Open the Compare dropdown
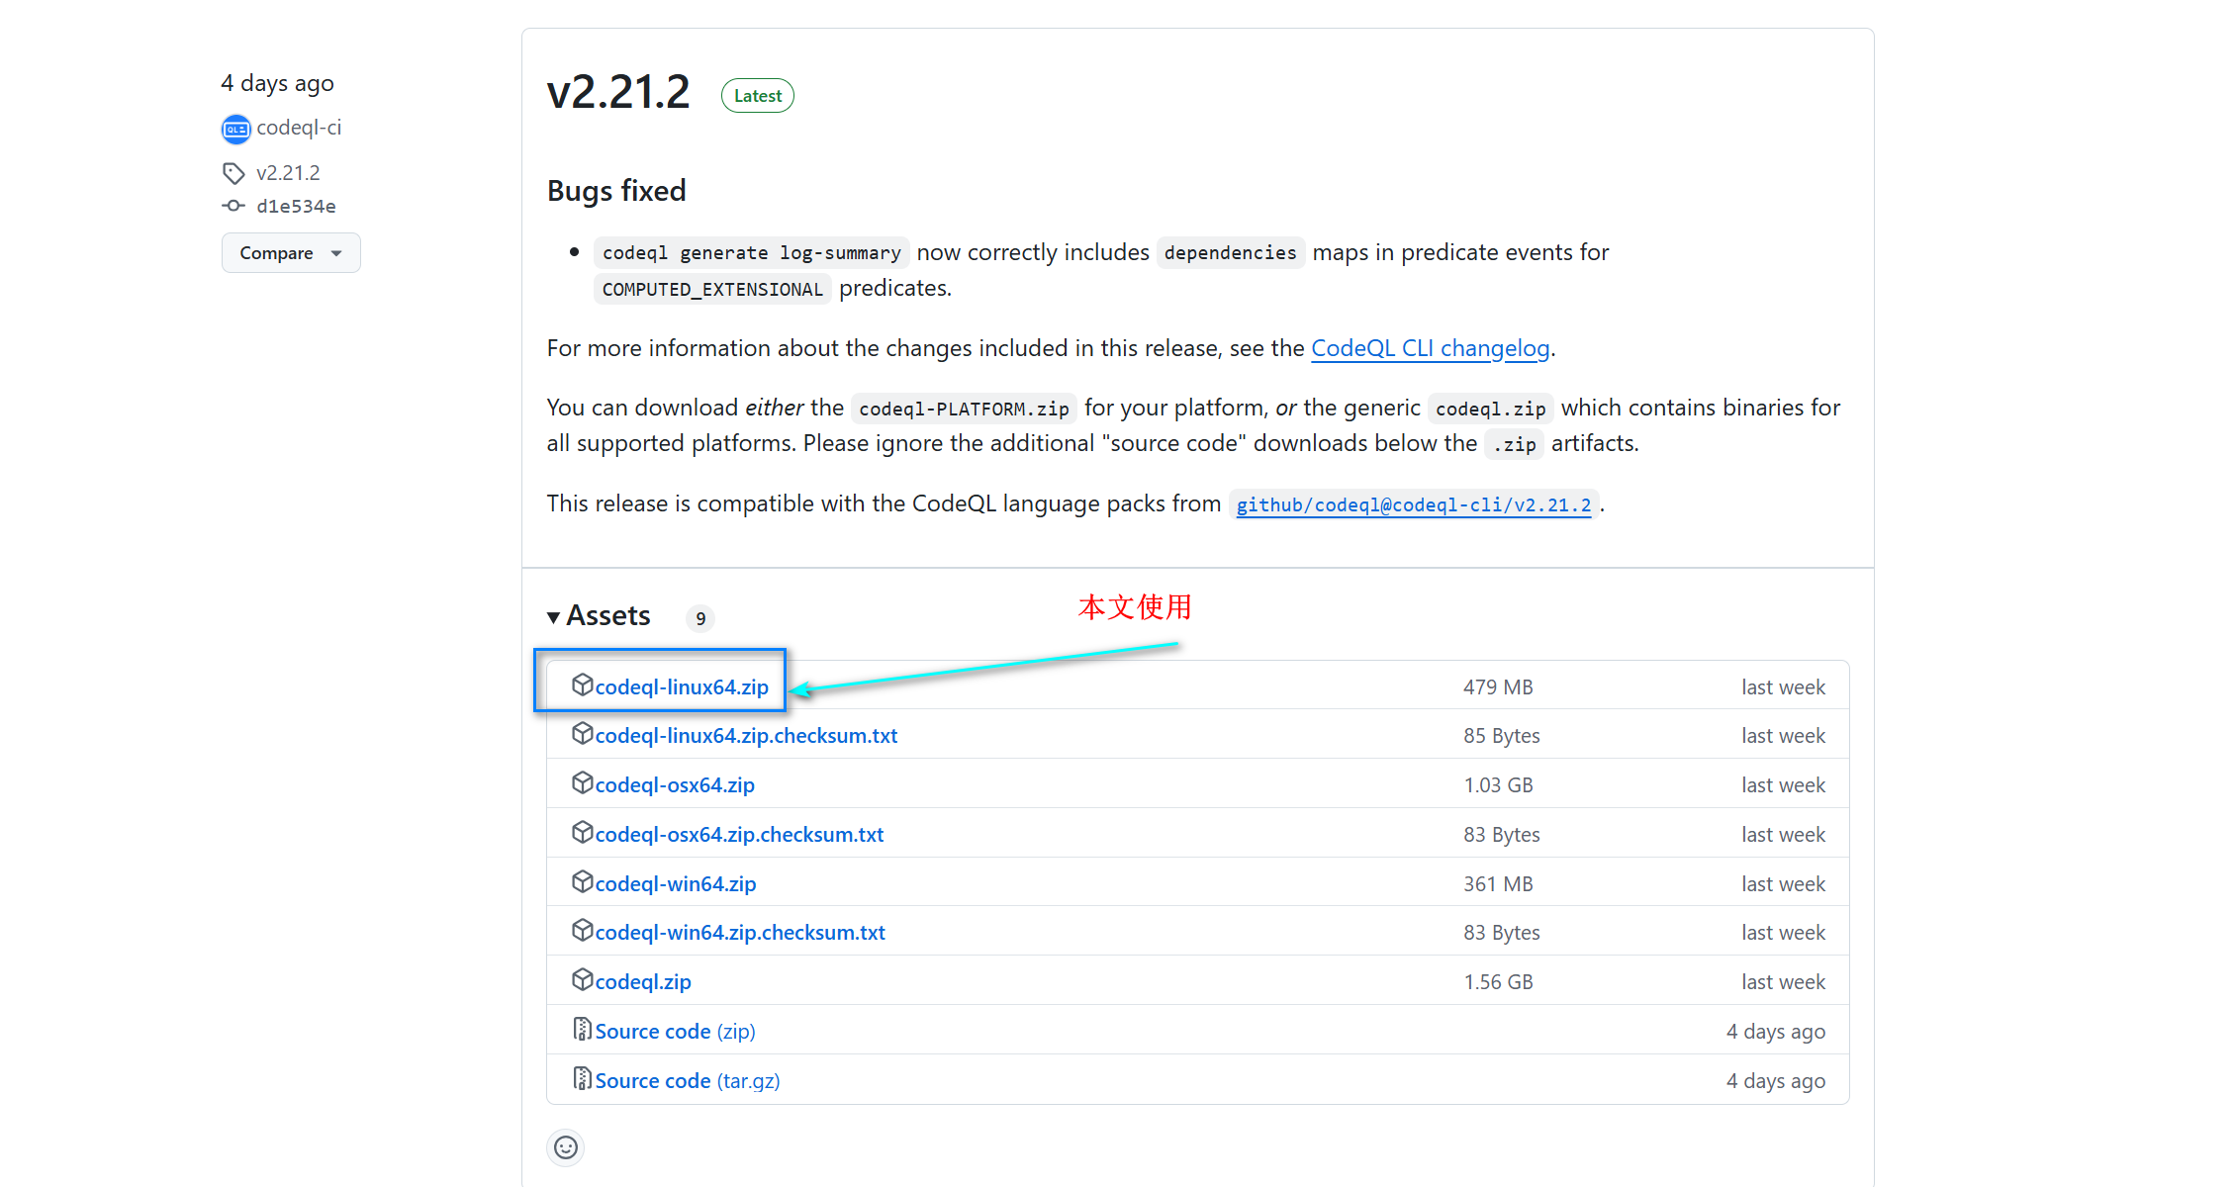The image size is (2235, 1187). (291, 253)
